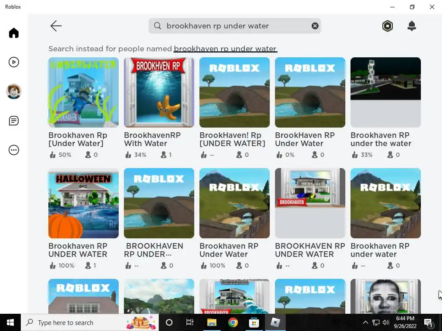This screenshot has height=331, width=442.
Task: Open Halloween Brookhaven RP UNDER WATER thumbnail
Action: coord(83,203)
